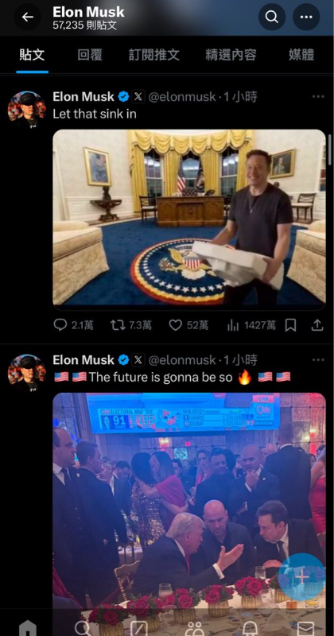The width and height of the screenshot is (334, 636).
Task: Expand options menu of "The future" post
Action: point(318,360)
